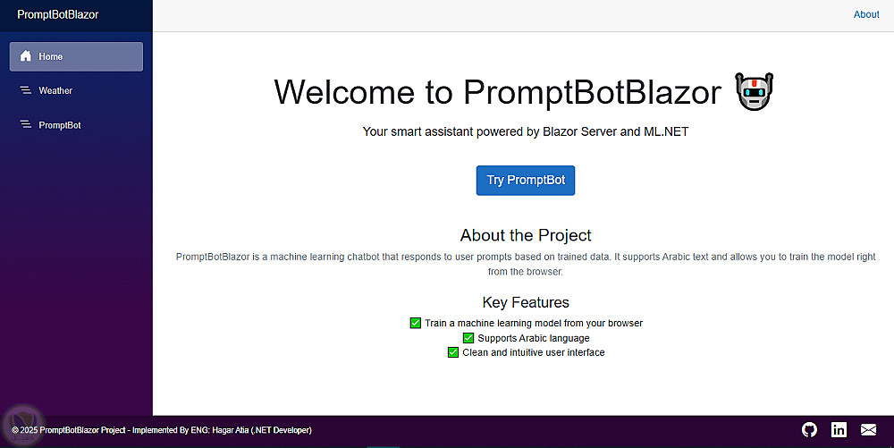Screen dimensions: 894x448
Task: Click the list icon beside Weather
Action: pos(26,90)
